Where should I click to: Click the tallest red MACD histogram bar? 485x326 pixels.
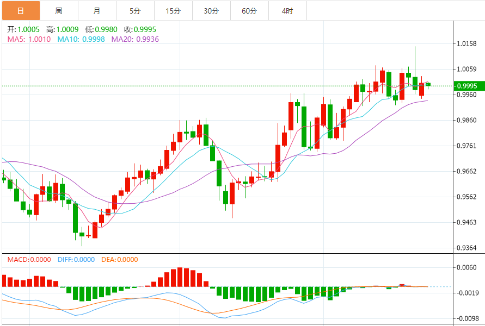tap(180, 277)
